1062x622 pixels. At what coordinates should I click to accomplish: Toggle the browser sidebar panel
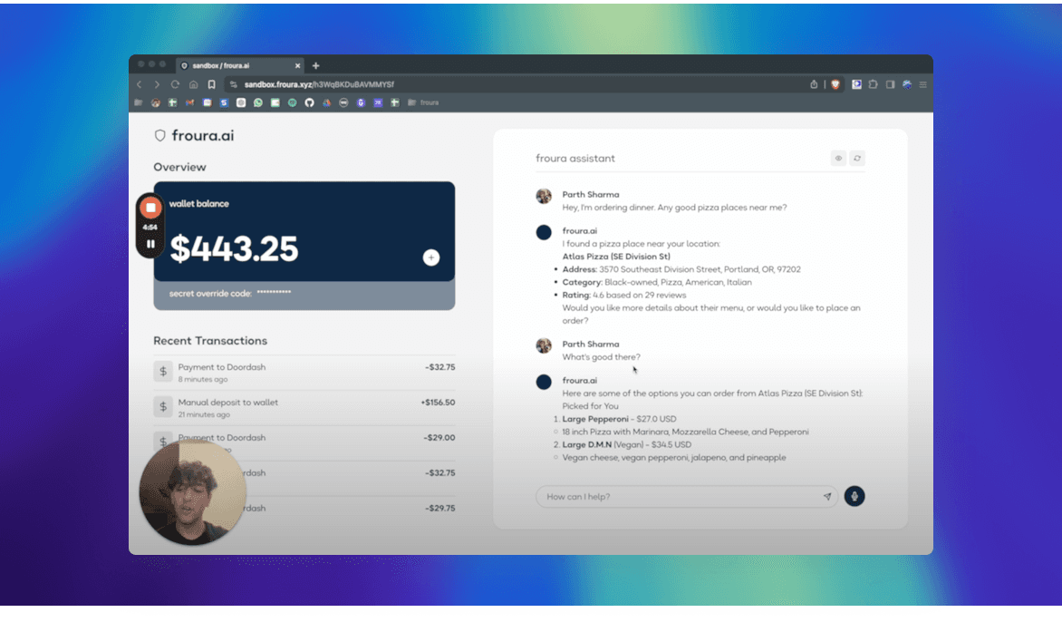pyautogui.click(x=890, y=84)
